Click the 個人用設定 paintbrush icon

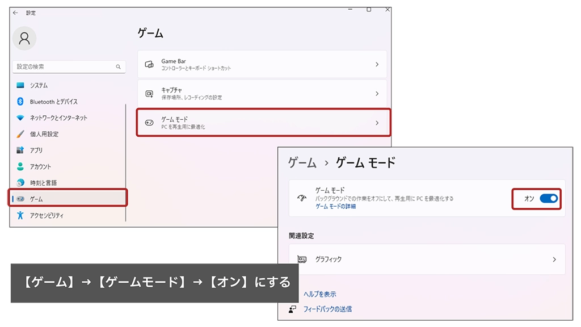pyautogui.click(x=20, y=135)
